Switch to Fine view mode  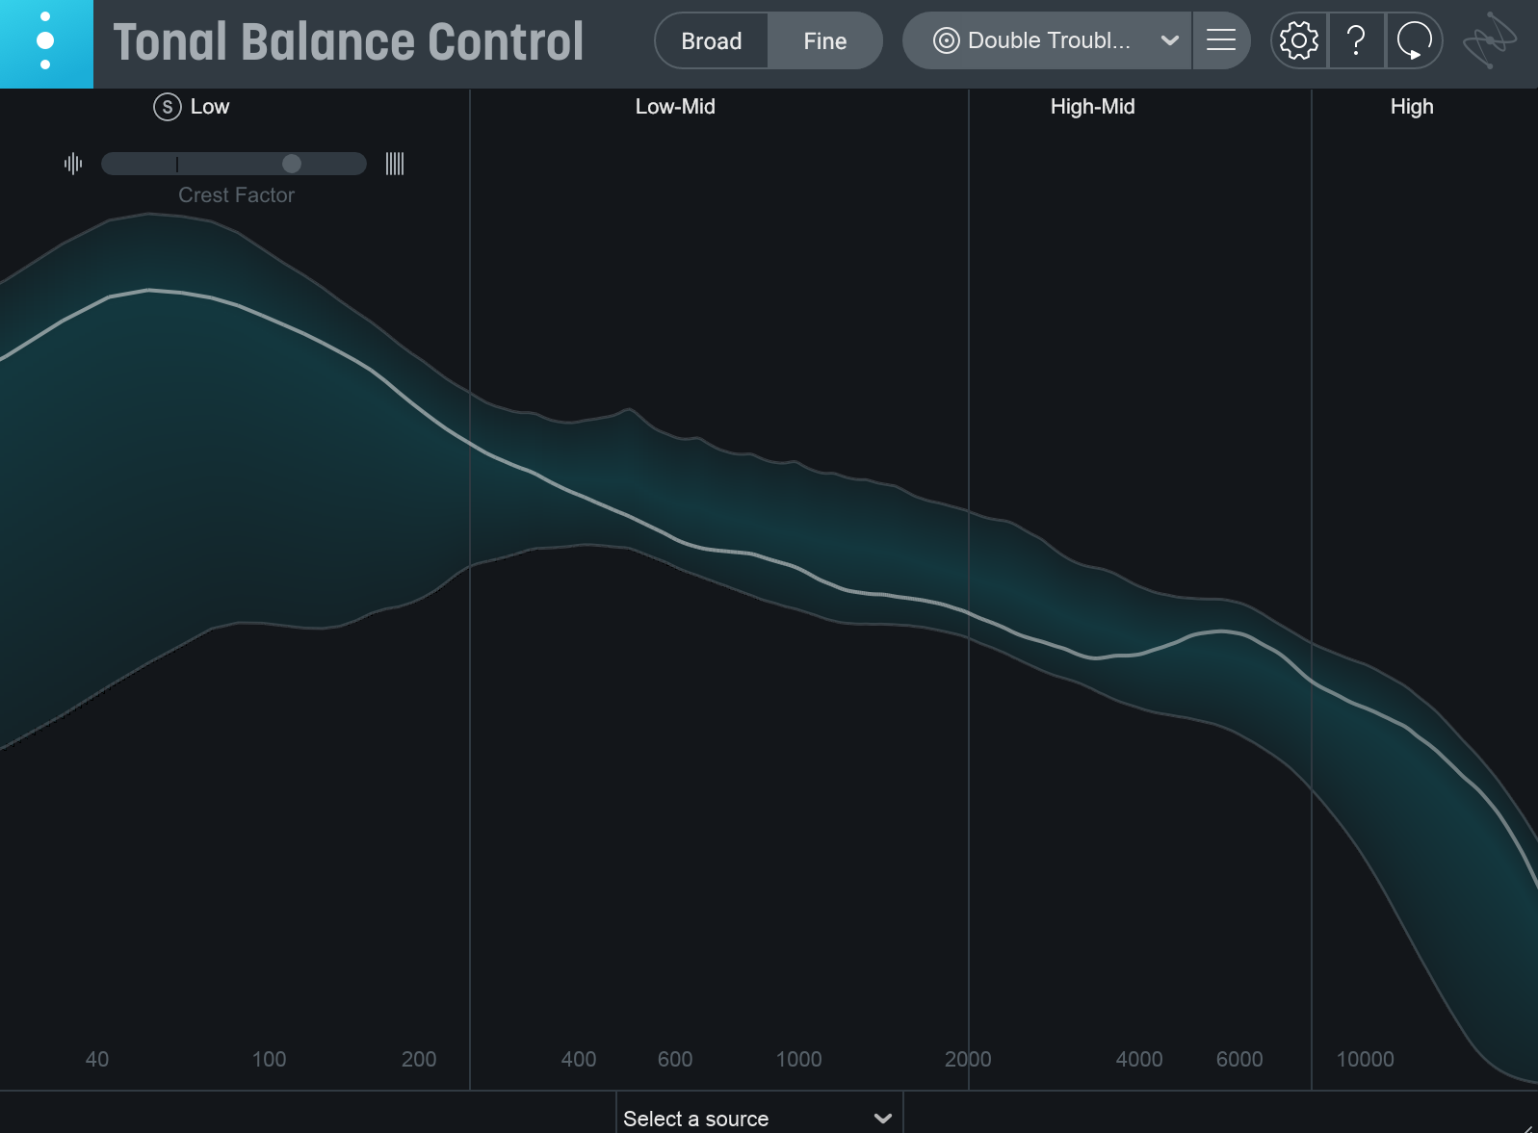(825, 41)
